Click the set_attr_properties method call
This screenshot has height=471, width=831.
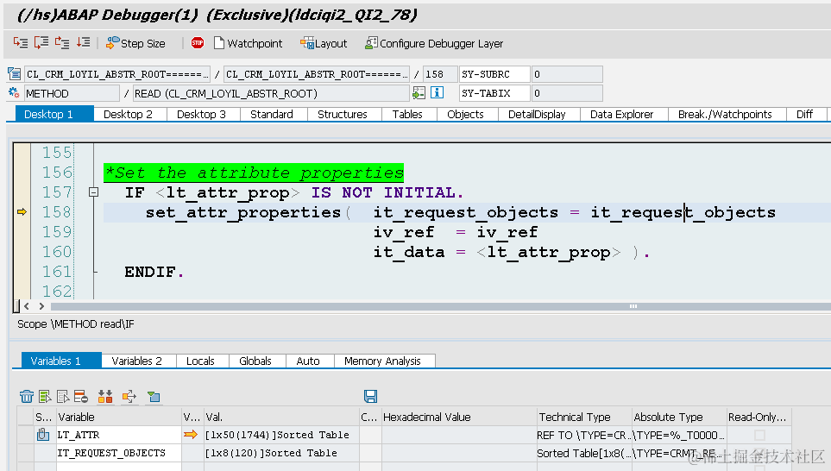tap(242, 213)
